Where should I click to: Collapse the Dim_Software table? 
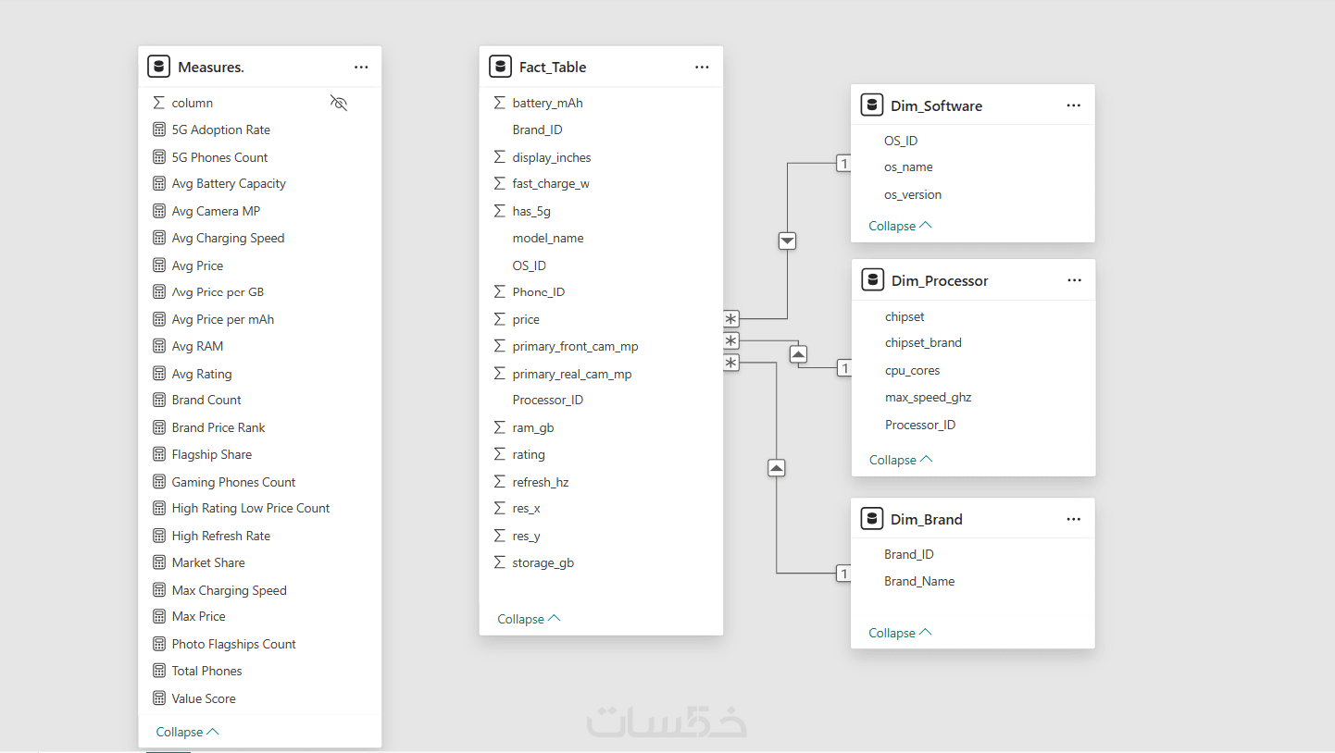tap(900, 226)
